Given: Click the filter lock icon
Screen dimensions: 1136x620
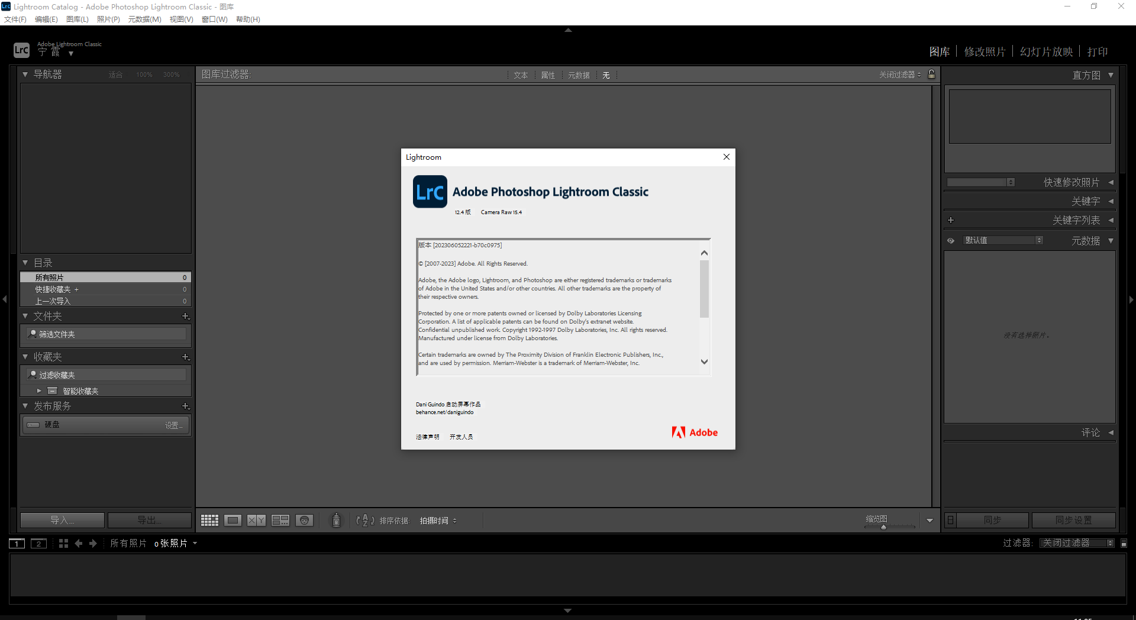Looking at the screenshot, I should [932, 74].
